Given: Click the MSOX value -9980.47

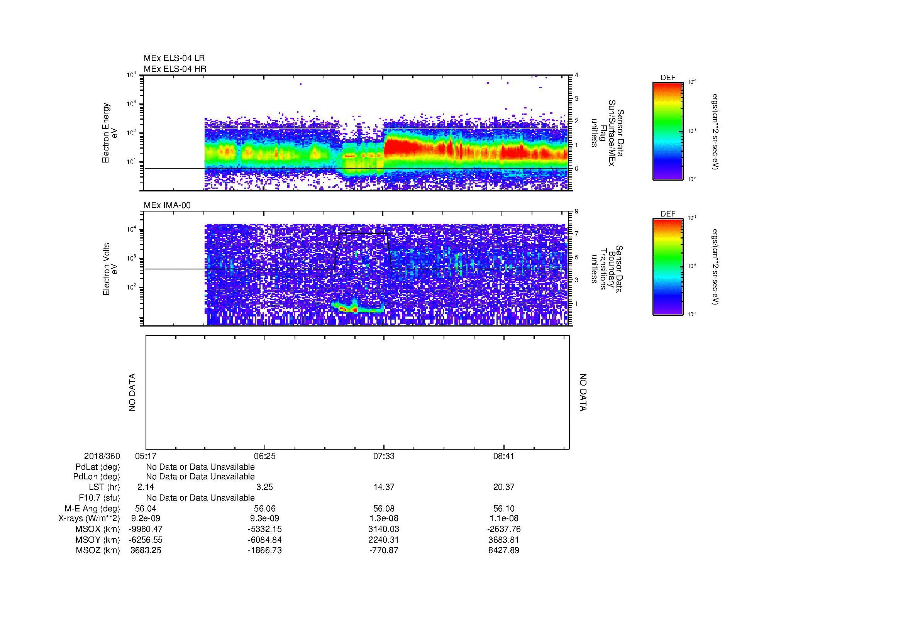Looking at the screenshot, I should 146,529.
